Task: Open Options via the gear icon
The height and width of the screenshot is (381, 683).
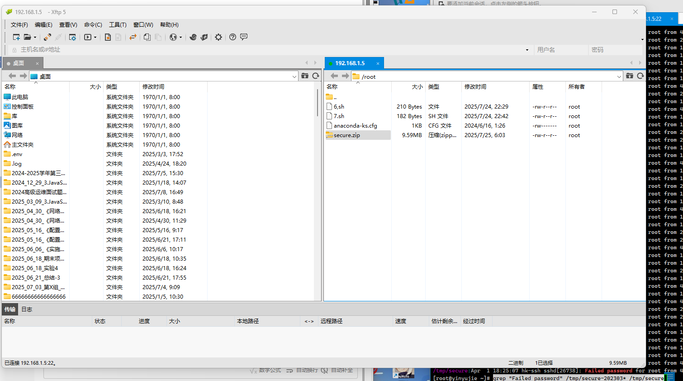Action: pos(218,37)
